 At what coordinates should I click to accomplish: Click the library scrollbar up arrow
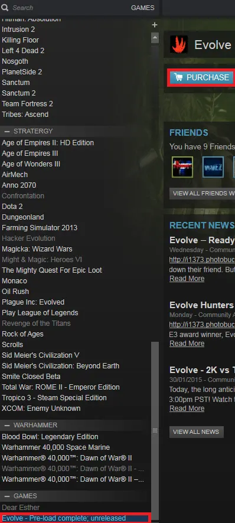pyautogui.click(x=155, y=37)
